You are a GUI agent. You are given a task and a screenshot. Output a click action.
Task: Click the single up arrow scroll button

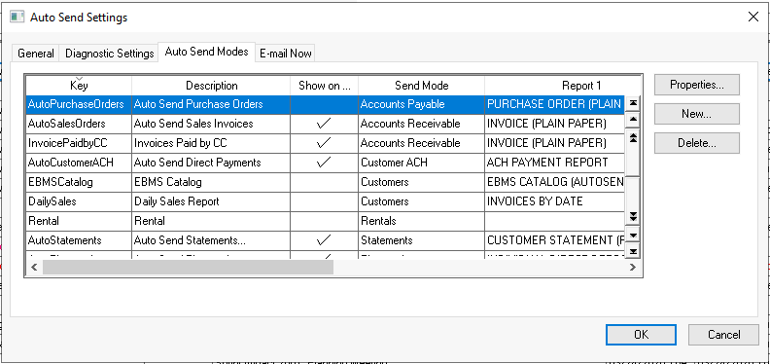pyautogui.click(x=634, y=119)
